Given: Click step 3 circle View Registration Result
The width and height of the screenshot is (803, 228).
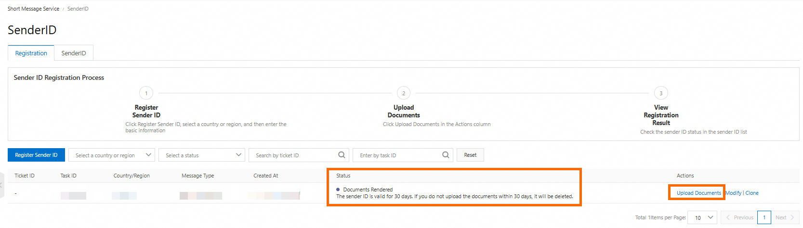Looking at the screenshot, I should click(661, 93).
